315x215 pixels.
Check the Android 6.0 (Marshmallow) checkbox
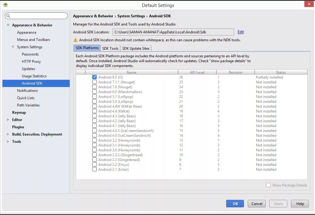click(94, 92)
